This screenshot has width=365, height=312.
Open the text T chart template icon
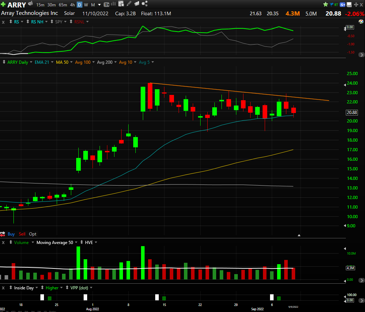(x=106, y=4)
